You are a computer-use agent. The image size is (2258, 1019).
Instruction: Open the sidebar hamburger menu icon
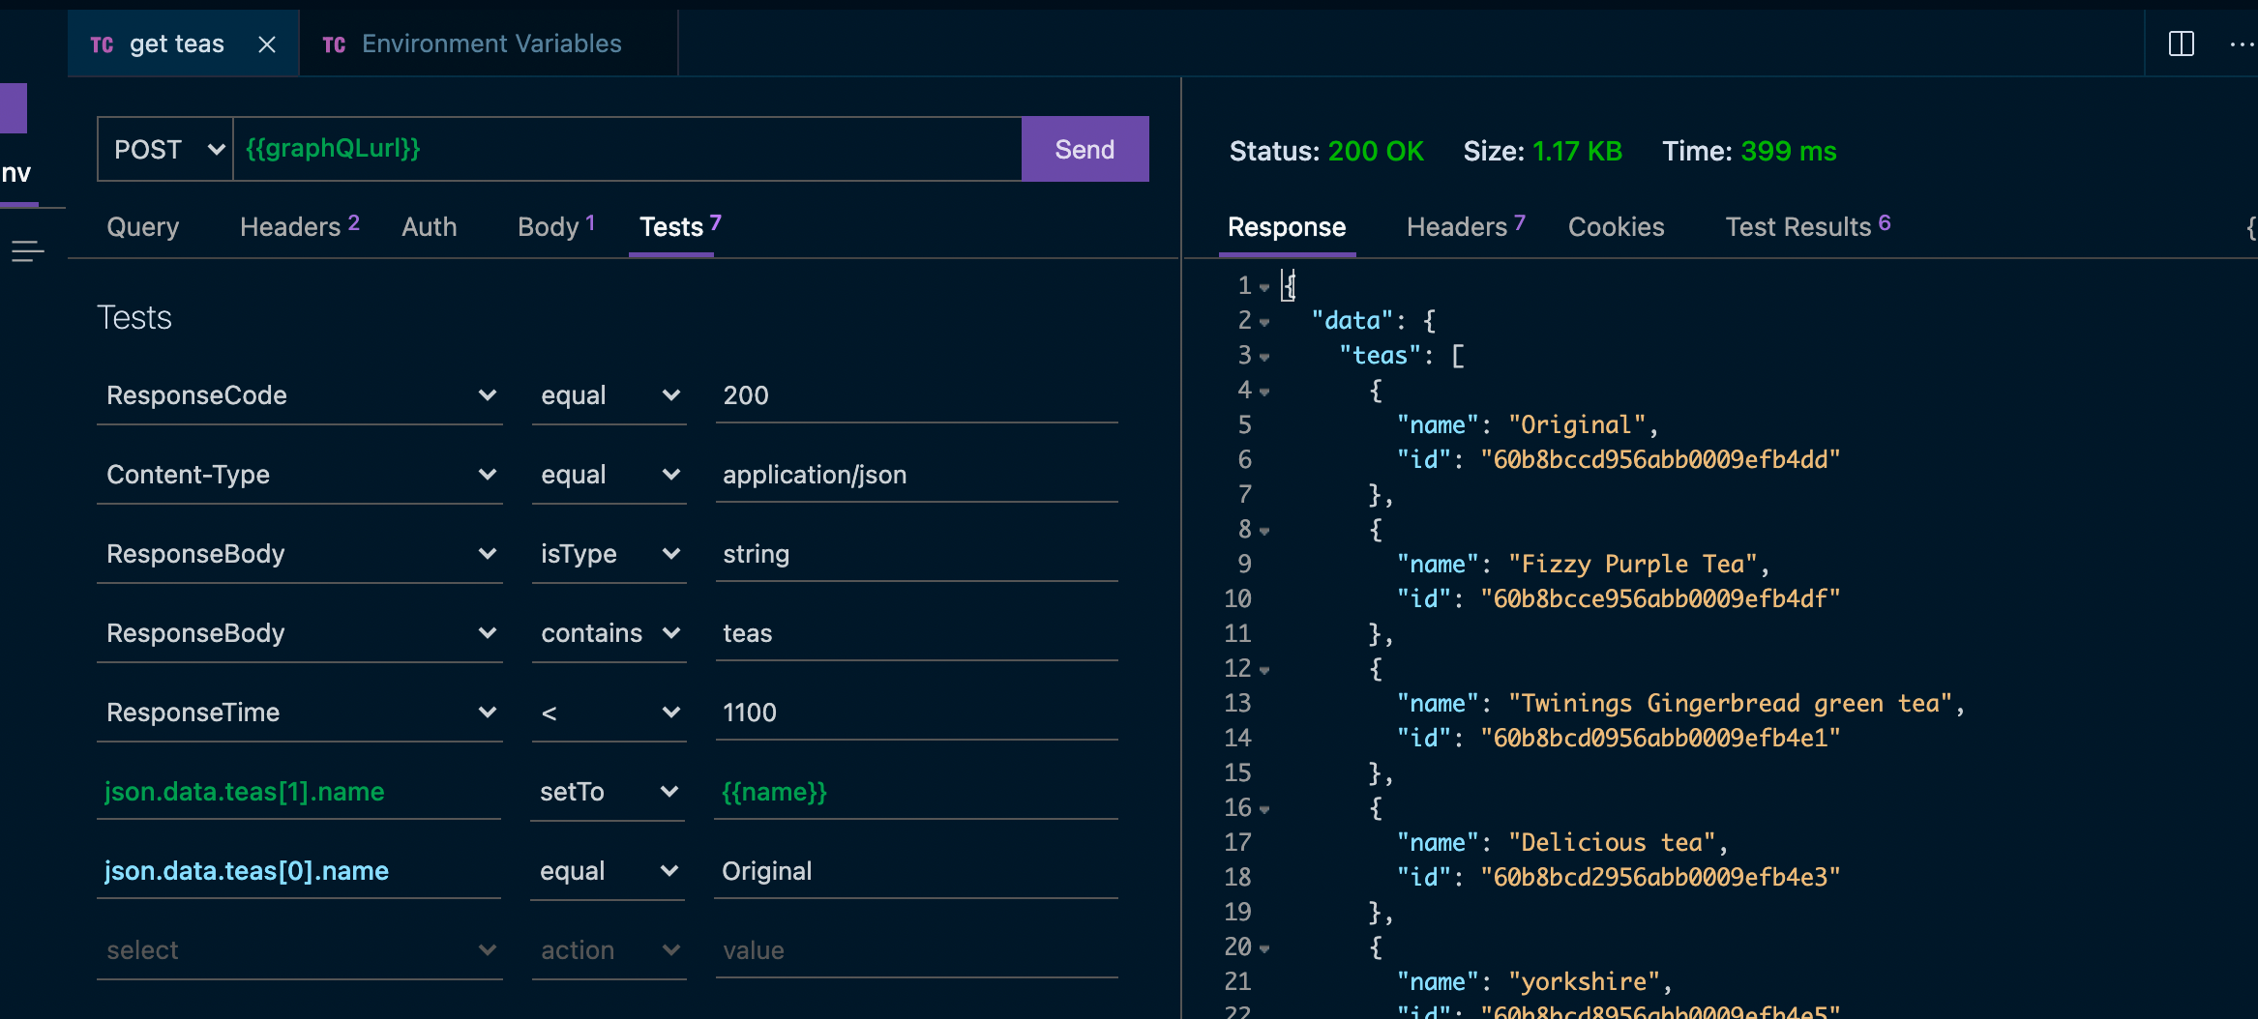tap(25, 250)
